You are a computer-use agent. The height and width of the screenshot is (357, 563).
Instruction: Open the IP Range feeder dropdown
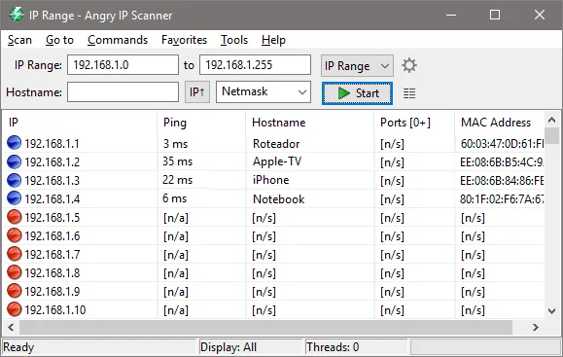[357, 66]
